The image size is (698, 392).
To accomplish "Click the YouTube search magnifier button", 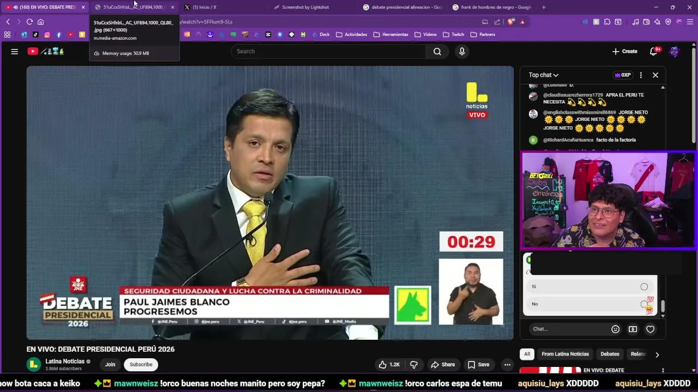I will click(x=437, y=51).
